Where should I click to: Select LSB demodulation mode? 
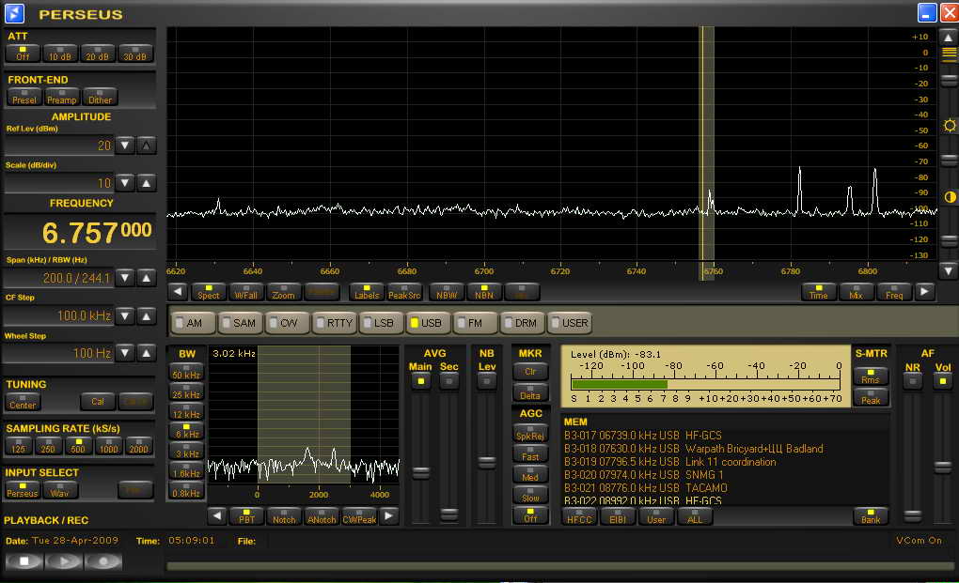pyautogui.click(x=382, y=323)
